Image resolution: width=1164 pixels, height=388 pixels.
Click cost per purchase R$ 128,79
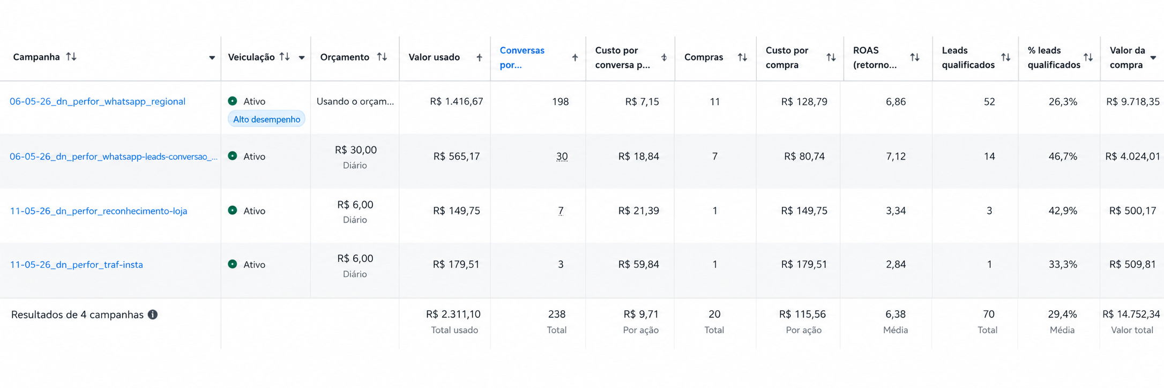click(804, 101)
